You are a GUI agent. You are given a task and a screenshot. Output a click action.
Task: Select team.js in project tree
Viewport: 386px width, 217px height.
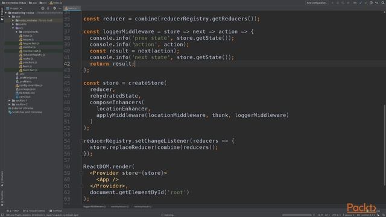(27, 66)
